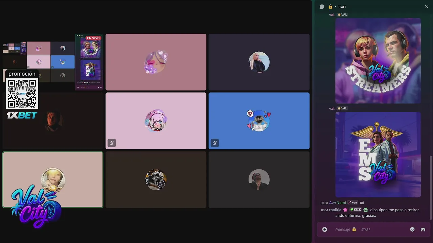Open the live screen share tile

53,62
